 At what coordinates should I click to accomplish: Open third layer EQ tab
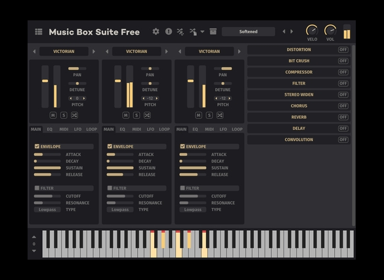click(195, 129)
